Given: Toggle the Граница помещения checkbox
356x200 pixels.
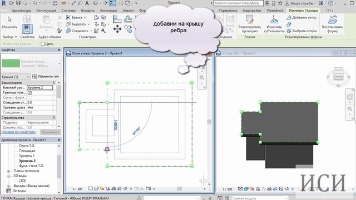Looking at the screenshot, I should 29,93.
